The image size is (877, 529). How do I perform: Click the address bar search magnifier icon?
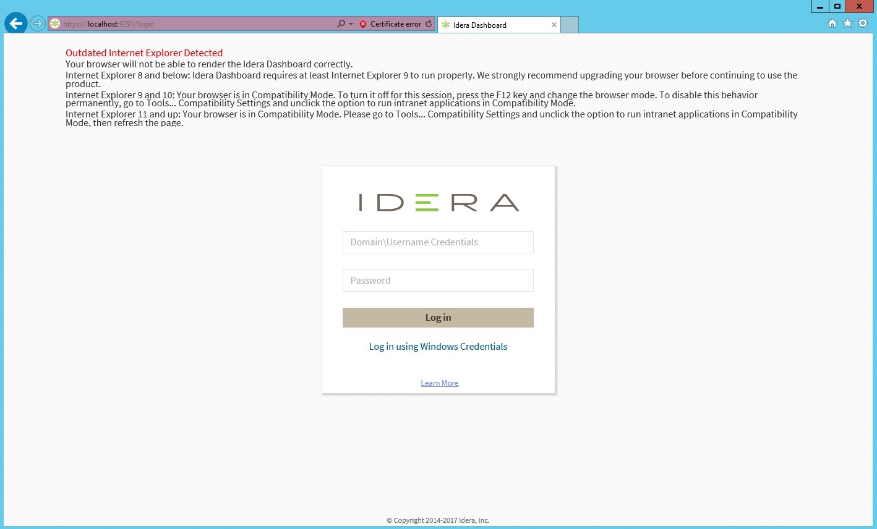click(341, 24)
